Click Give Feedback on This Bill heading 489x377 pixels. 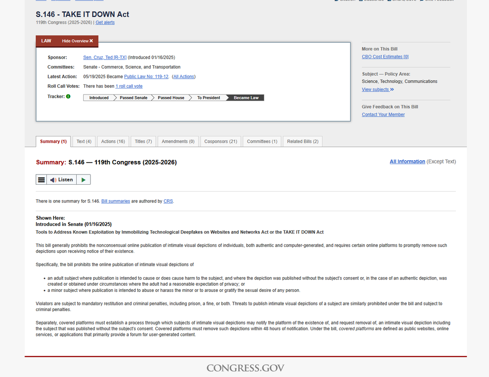pos(390,107)
